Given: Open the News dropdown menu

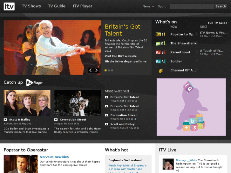Looking at the screenshot, I should [x=148, y=6].
